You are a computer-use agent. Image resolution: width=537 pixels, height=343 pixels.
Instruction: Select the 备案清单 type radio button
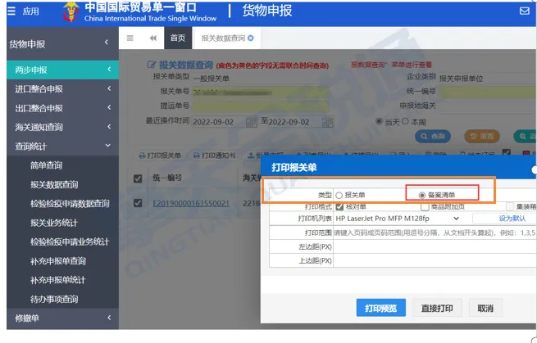coord(422,196)
